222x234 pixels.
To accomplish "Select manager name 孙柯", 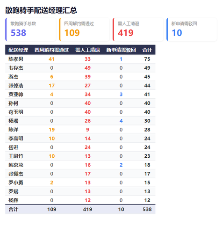I will click(14, 103).
